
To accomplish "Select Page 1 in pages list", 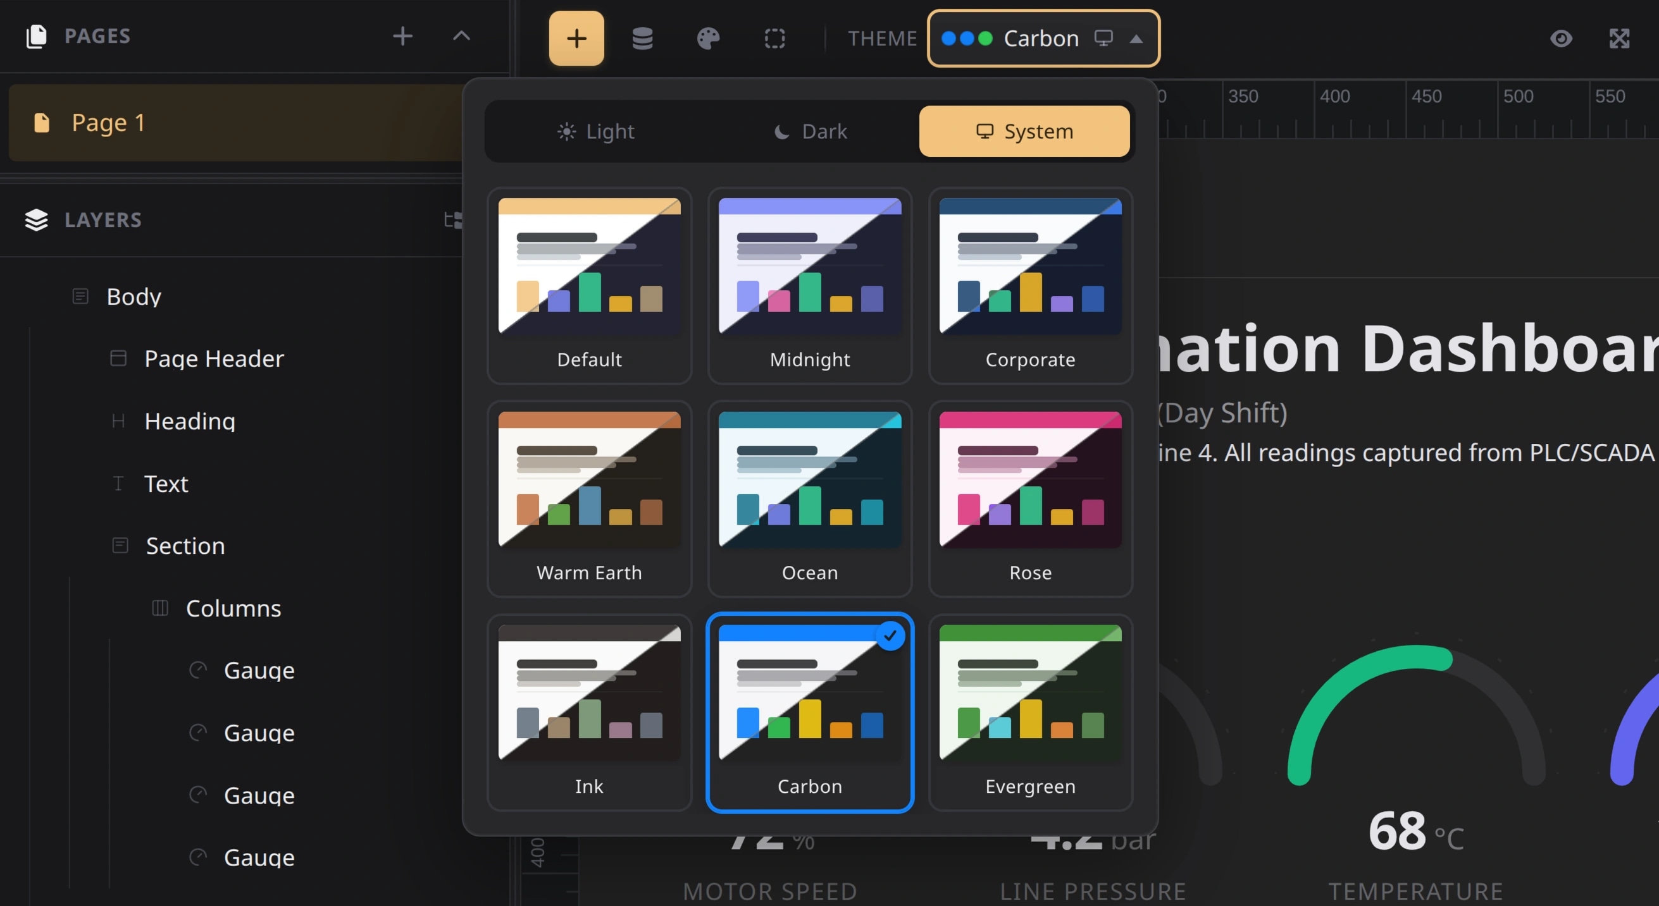I will 237,122.
